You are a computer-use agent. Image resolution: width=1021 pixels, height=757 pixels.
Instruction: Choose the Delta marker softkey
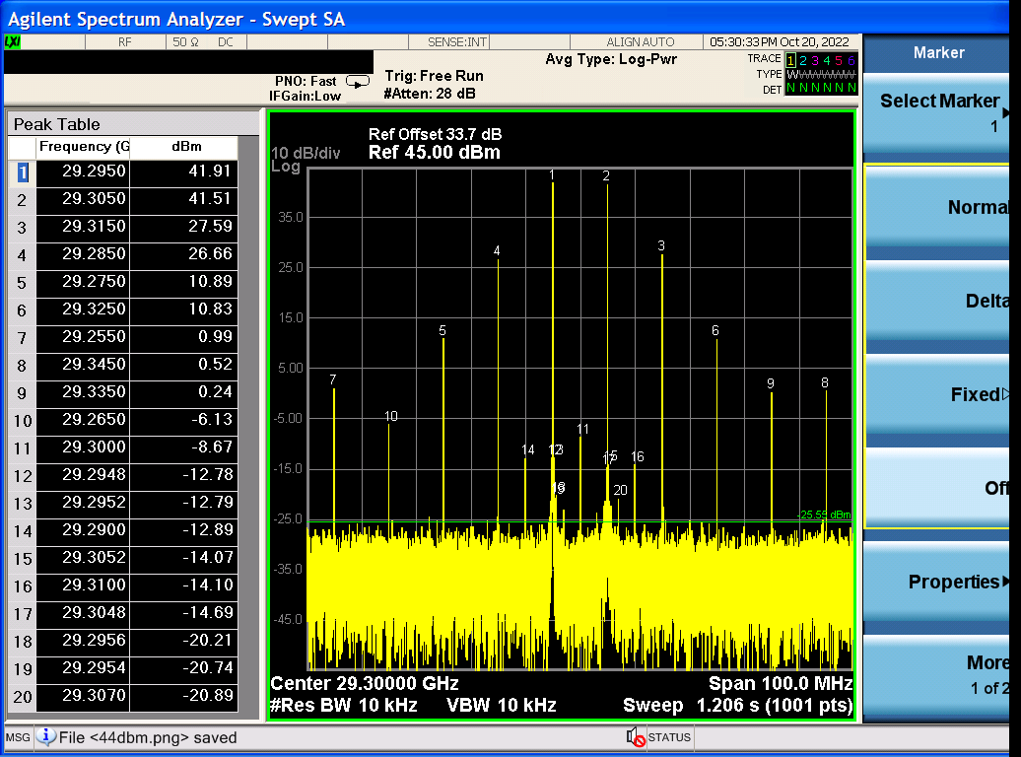936,301
